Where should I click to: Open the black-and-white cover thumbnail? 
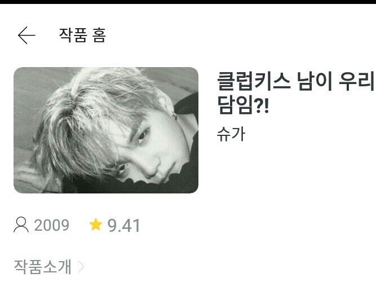pos(106,130)
